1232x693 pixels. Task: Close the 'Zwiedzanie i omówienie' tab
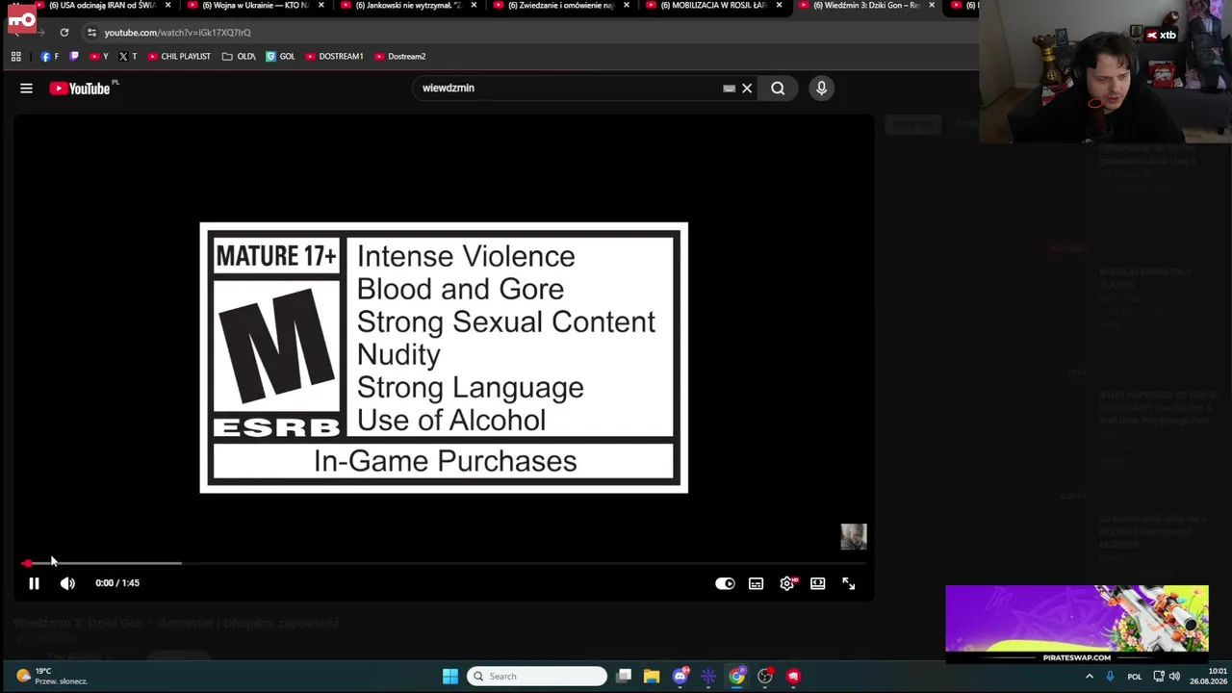[x=627, y=6]
